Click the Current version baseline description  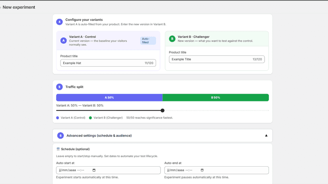(x=98, y=43)
